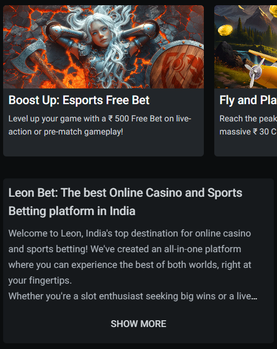The width and height of the screenshot is (277, 349).
Task: Click the Welcome to Leon intro paragraph
Action: pos(130,257)
